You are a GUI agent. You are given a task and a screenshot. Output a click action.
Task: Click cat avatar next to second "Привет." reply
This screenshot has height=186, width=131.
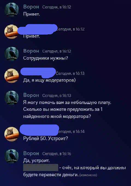(x=11, y=32)
